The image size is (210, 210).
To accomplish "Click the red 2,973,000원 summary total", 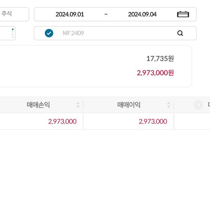I will click(x=155, y=73).
